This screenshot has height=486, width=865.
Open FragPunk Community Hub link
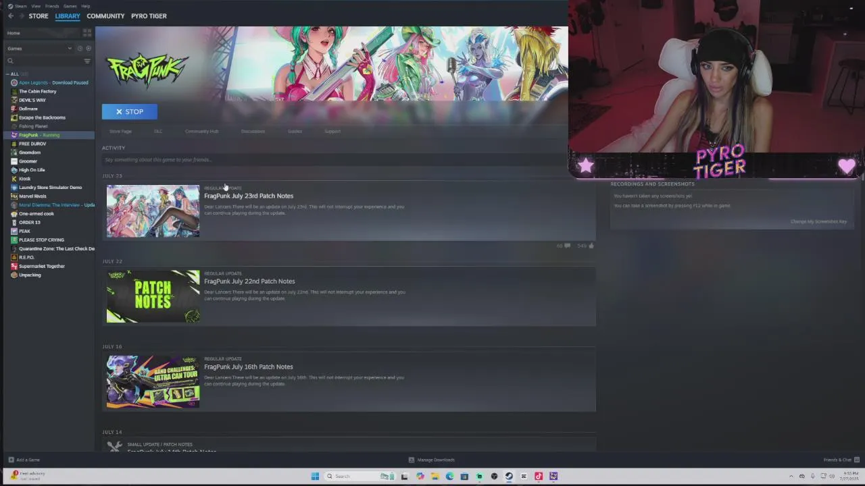201,131
